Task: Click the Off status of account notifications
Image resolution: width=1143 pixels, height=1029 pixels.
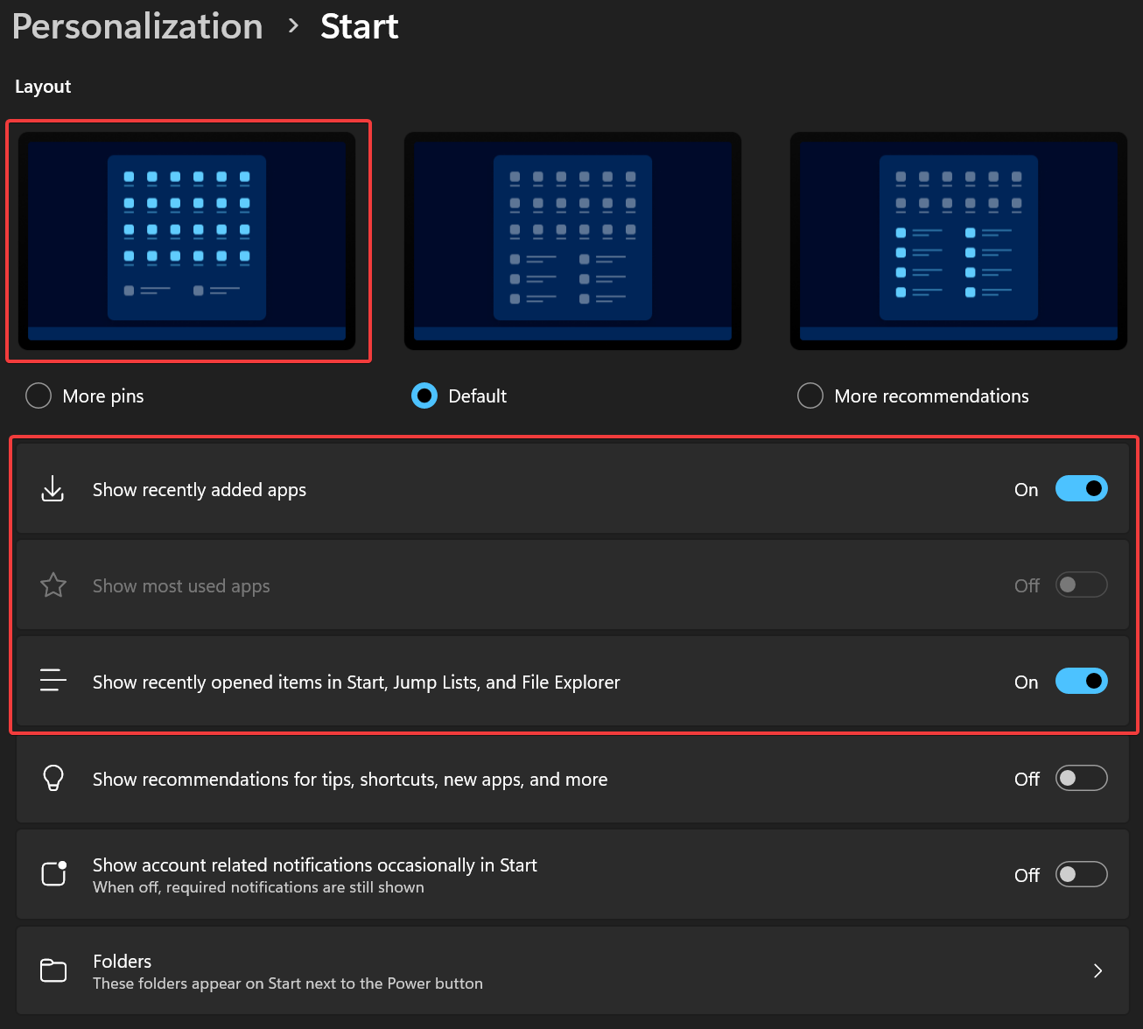Action: pos(1027,875)
